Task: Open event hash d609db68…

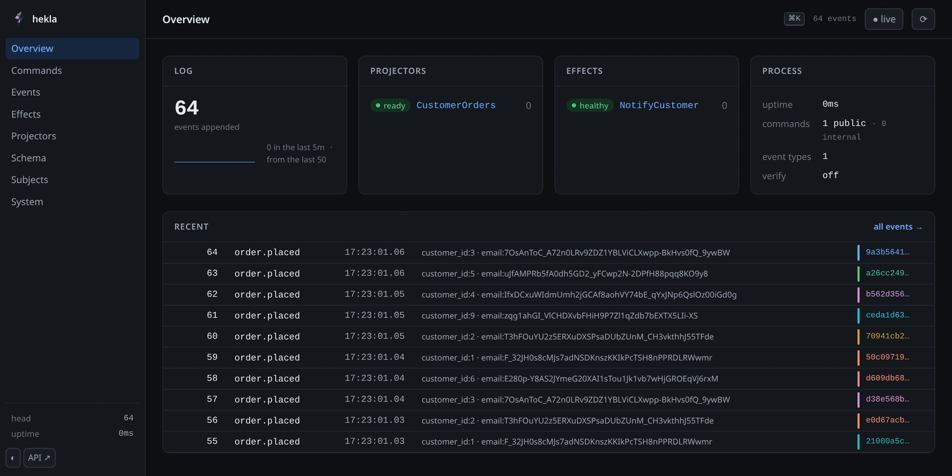Action: 887,378
